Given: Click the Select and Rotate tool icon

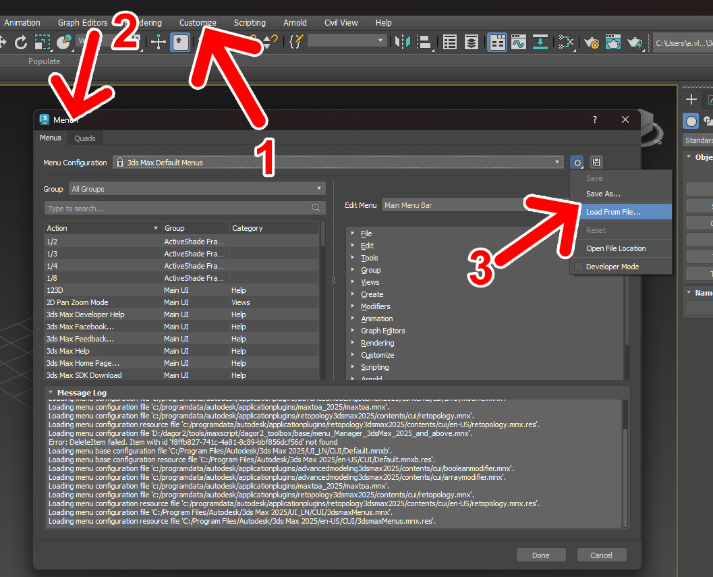Looking at the screenshot, I should pyautogui.click(x=21, y=43).
